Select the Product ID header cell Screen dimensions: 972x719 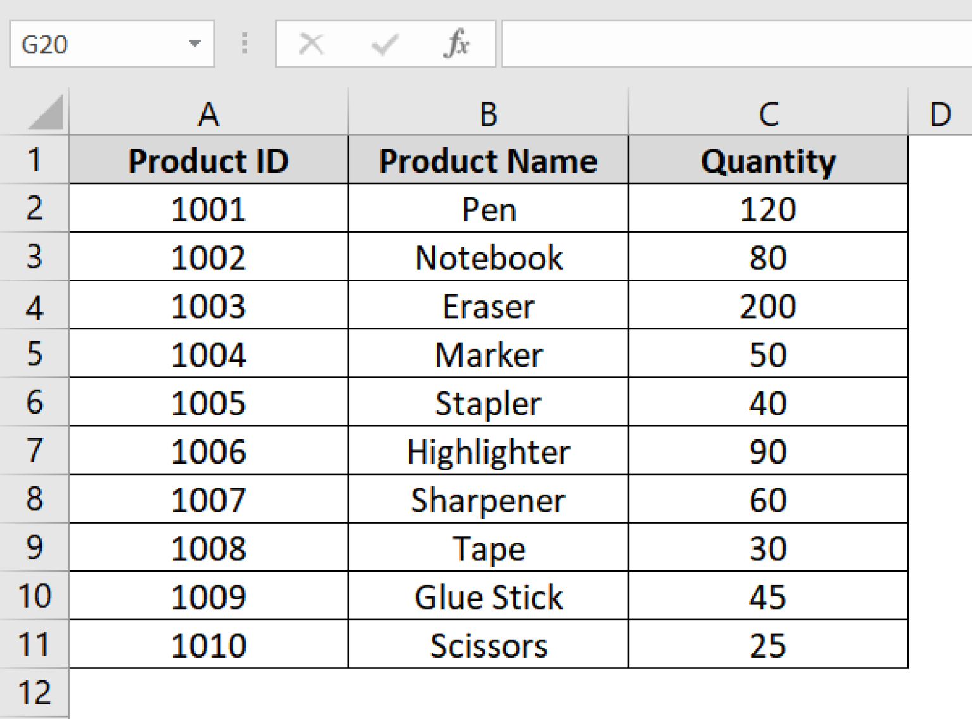click(209, 160)
